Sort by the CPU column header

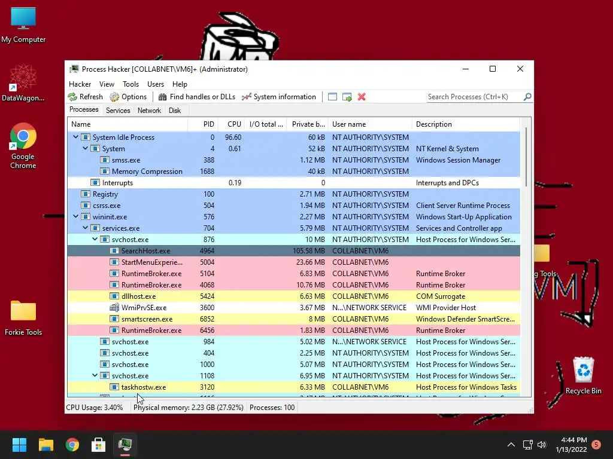[x=231, y=124]
